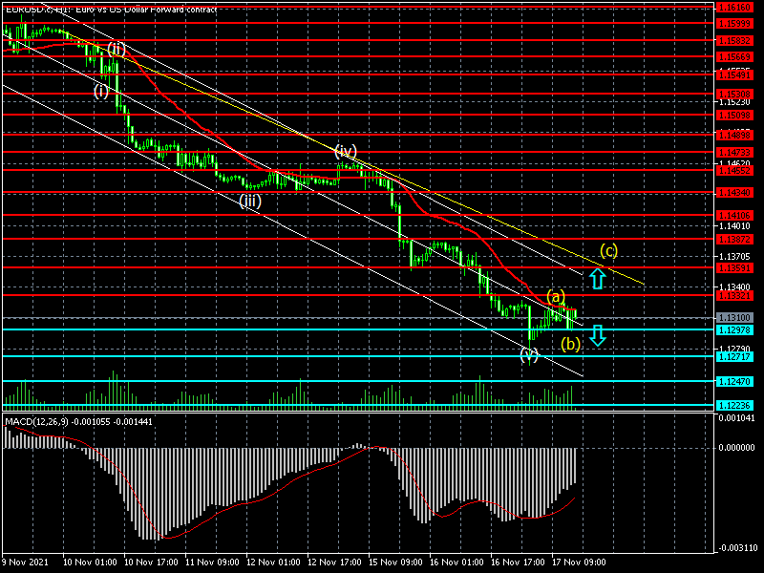
Task: Select the white (ii) wave label
Action: click(117, 49)
